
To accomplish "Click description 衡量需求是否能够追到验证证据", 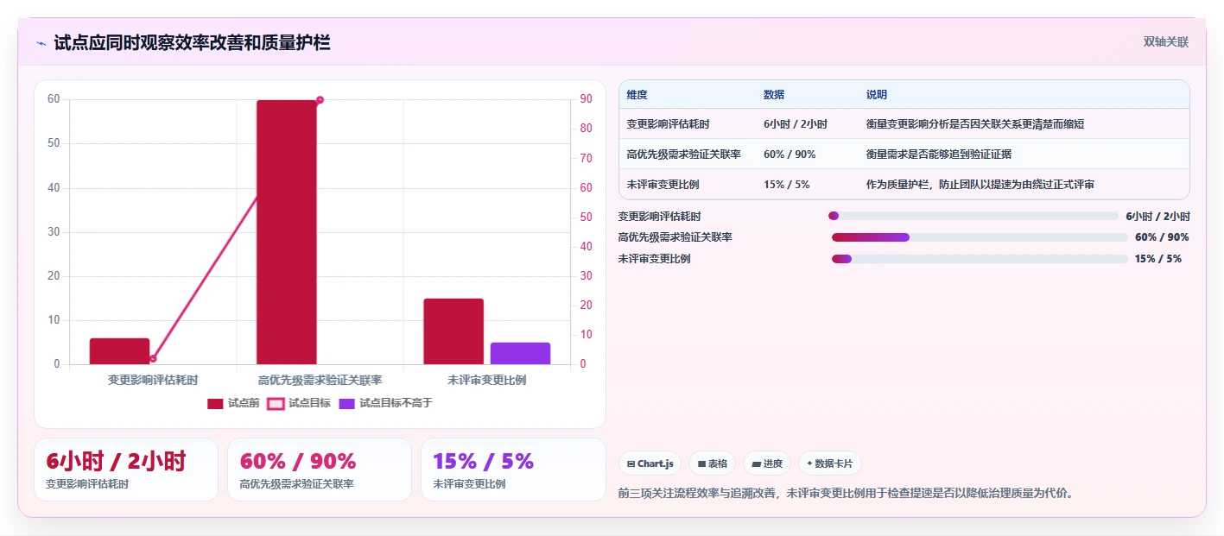I will (x=939, y=154).
